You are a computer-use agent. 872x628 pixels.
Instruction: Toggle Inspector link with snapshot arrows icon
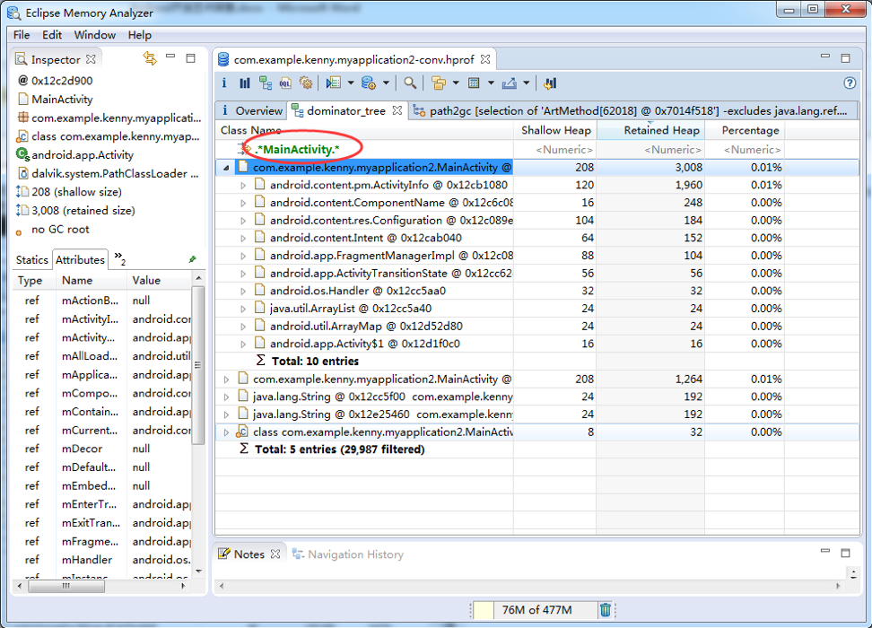click(150, 57)
